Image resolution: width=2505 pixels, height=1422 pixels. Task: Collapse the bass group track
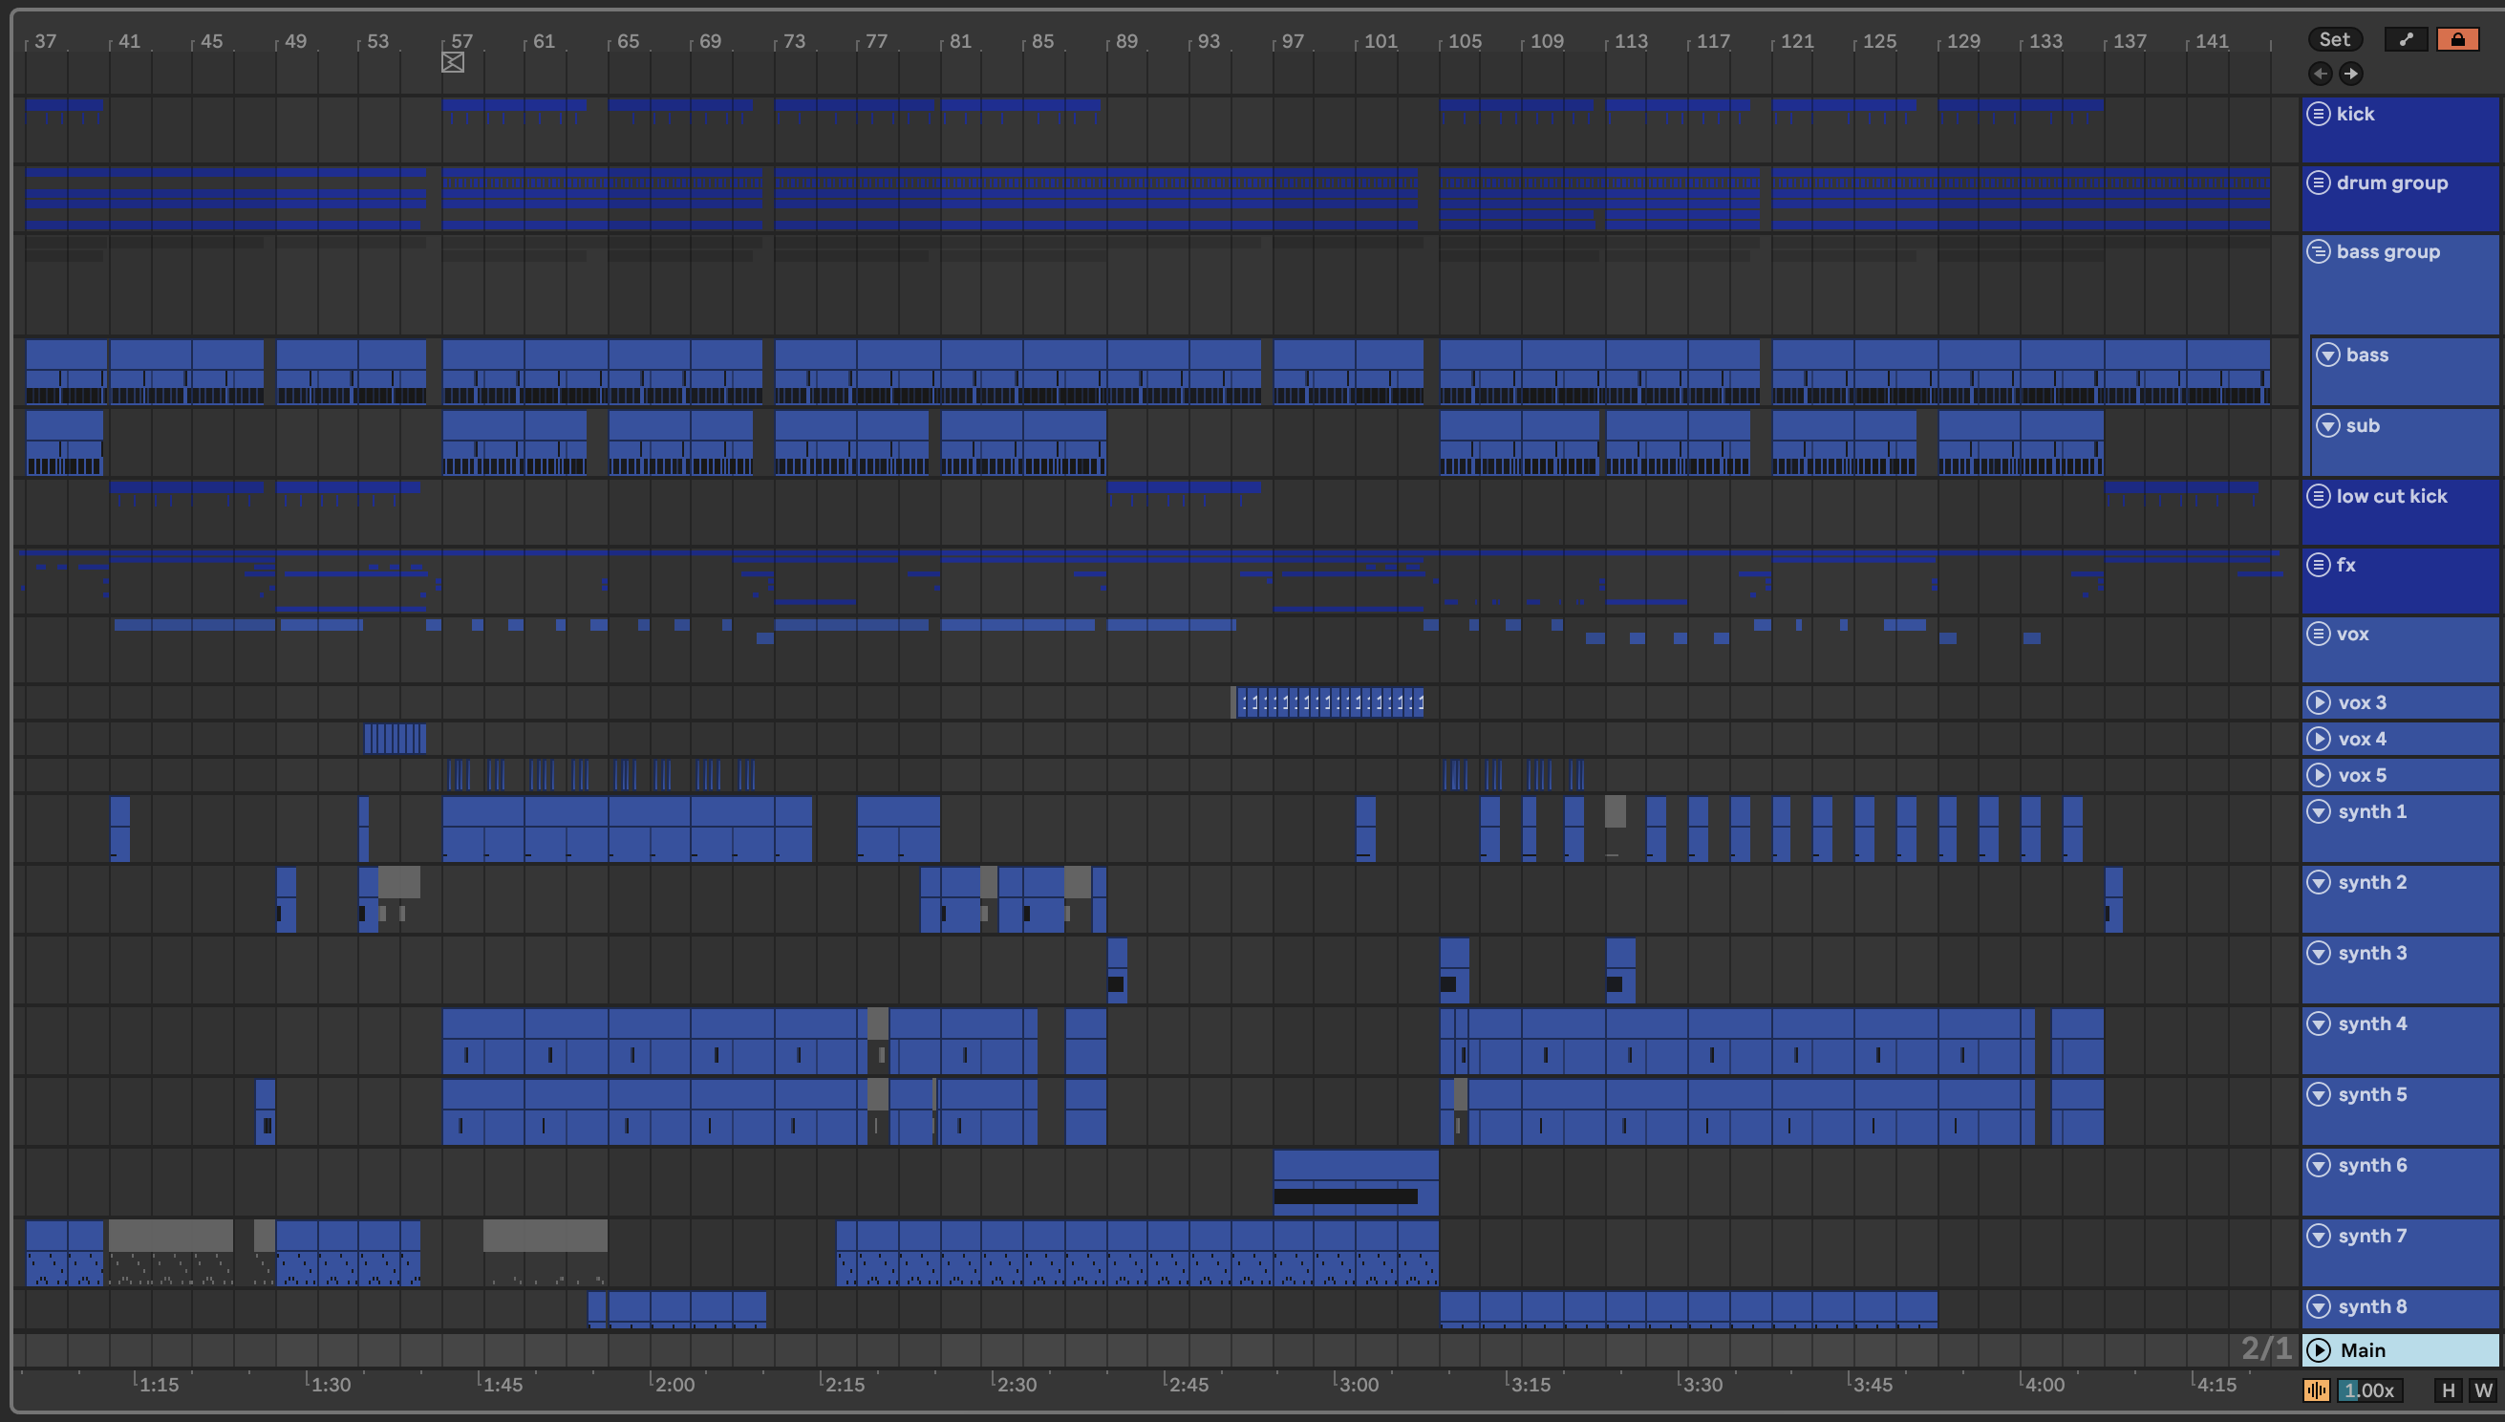pyautogui.click(x=2319, y=252)
